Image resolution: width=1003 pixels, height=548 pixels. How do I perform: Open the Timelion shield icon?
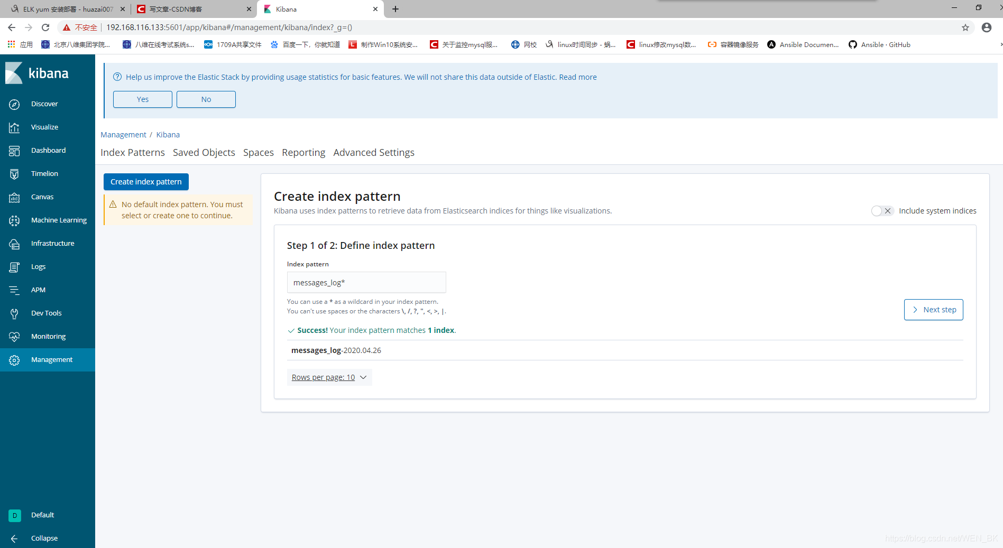click(x=14, y=174)
